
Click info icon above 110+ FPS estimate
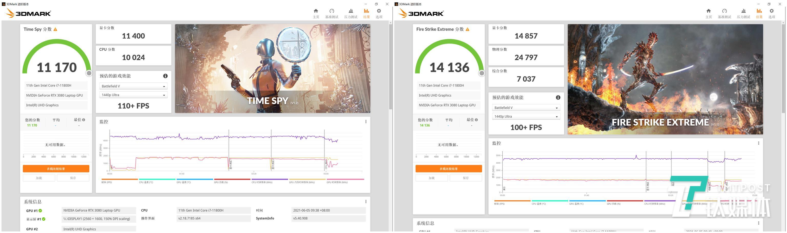click(x=165, y=76)
